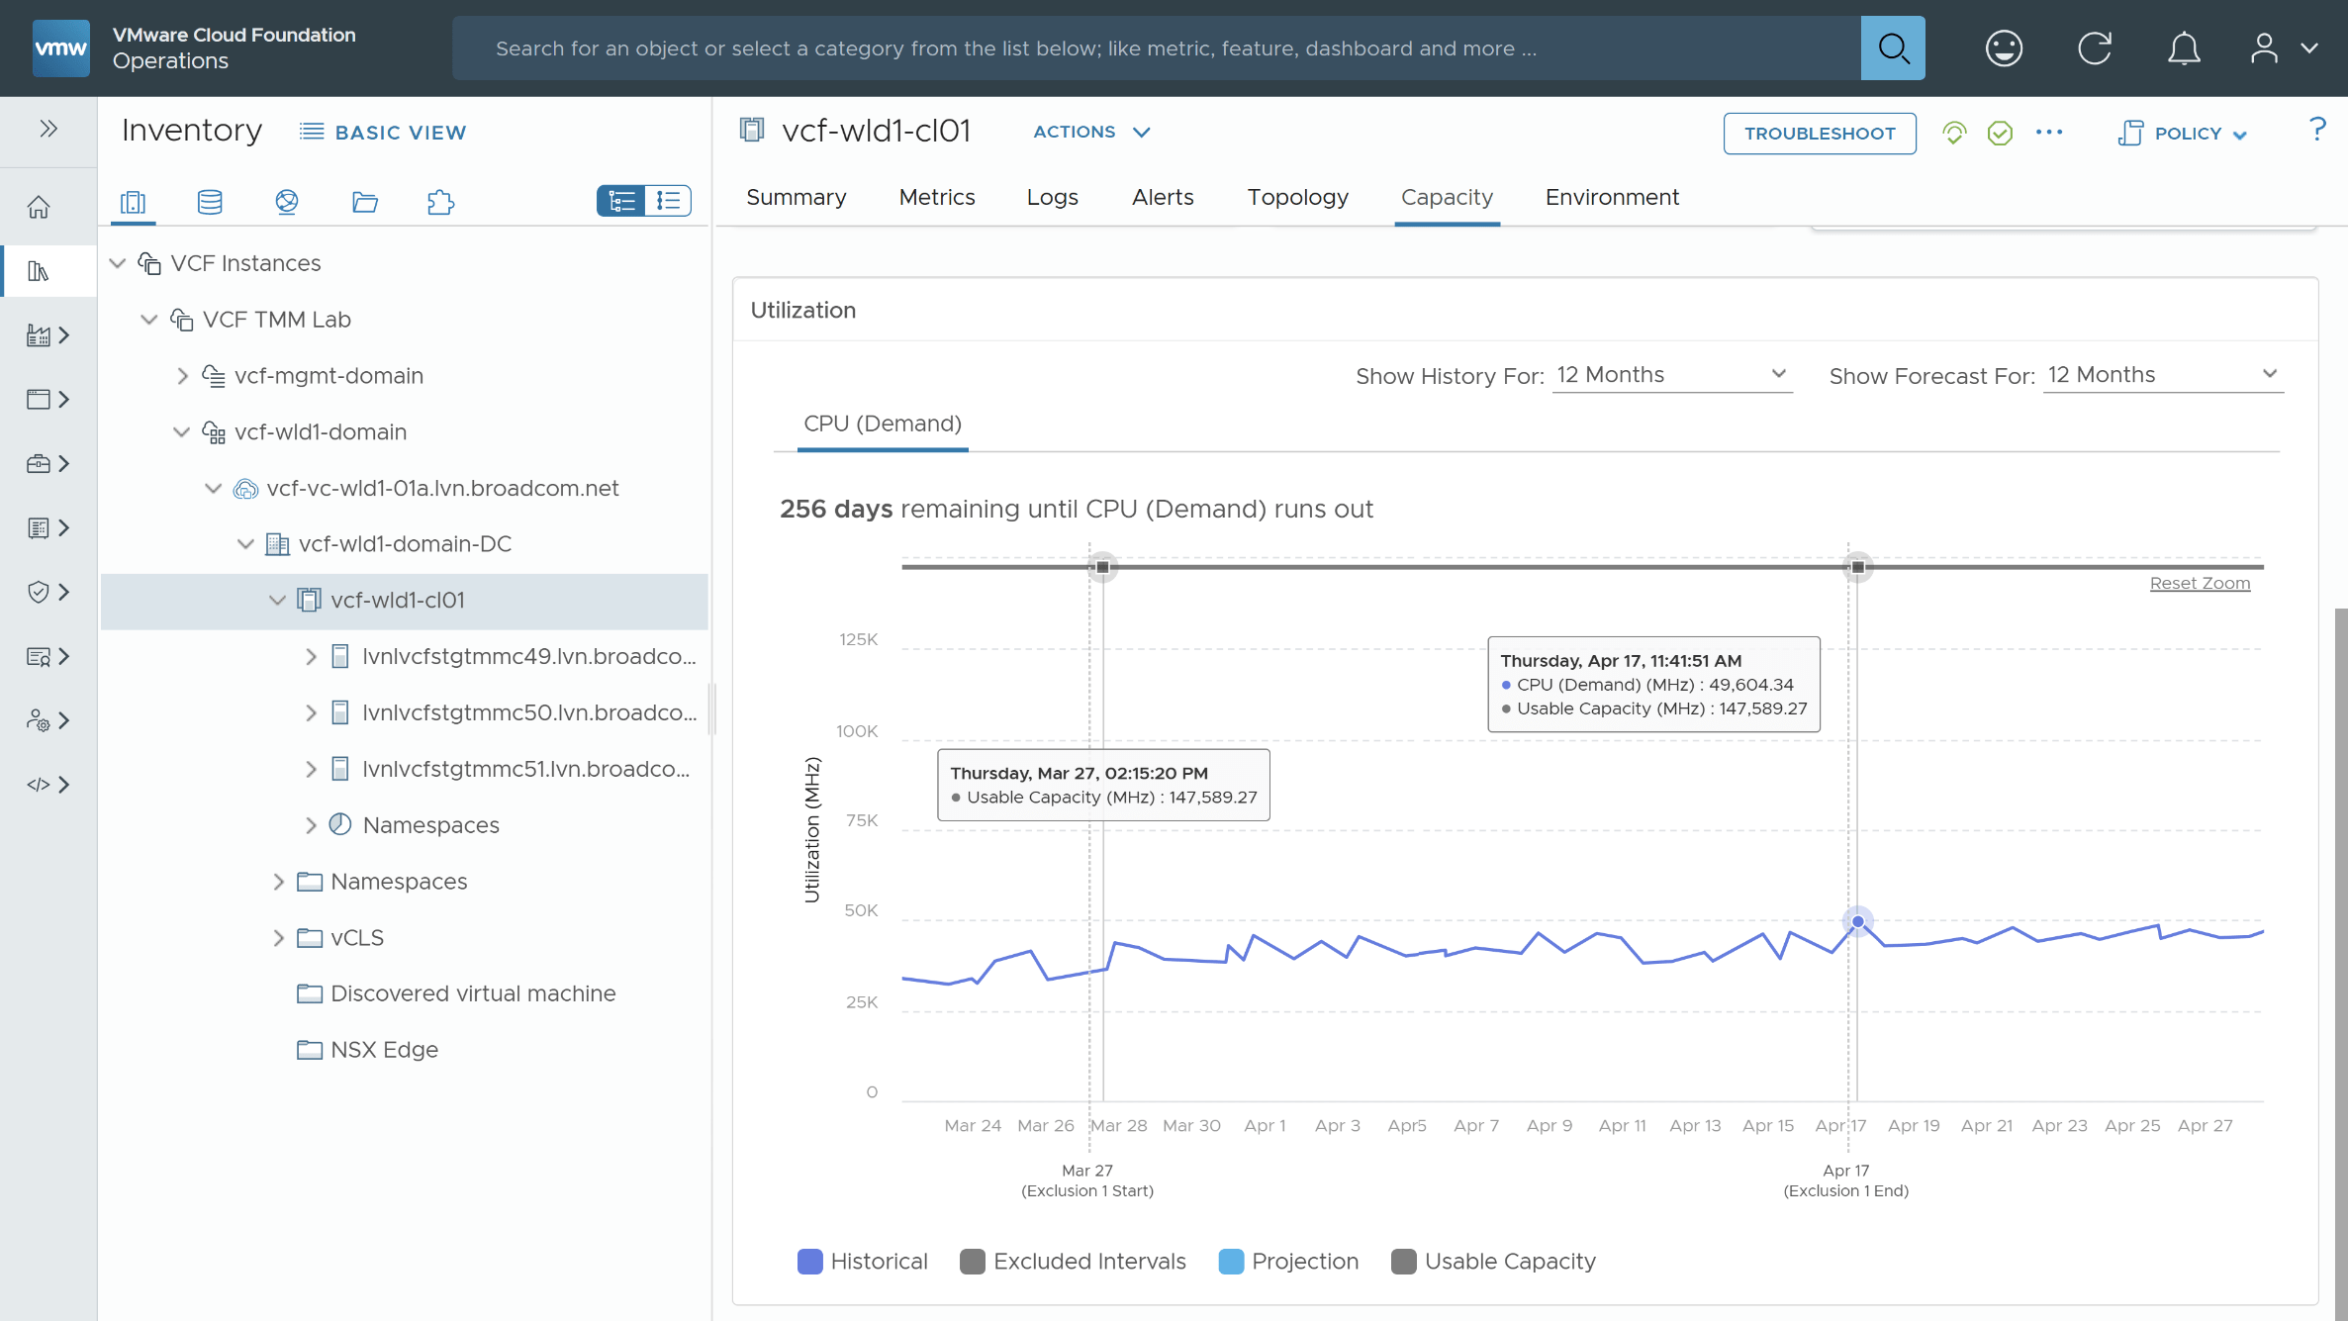This screenshot has height=1321, width=2348.
Task: Click the extensions puzzle-piece inventory icon
Action: [440, 201]
